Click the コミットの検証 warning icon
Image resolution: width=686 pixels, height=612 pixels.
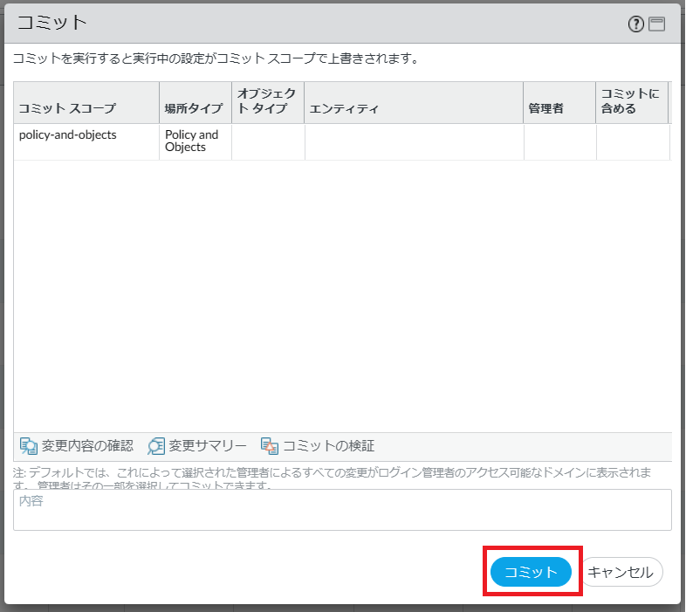(270, 446)
